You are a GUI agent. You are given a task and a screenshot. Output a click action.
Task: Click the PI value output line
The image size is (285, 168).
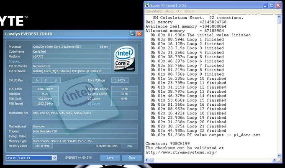pos(205,135)
